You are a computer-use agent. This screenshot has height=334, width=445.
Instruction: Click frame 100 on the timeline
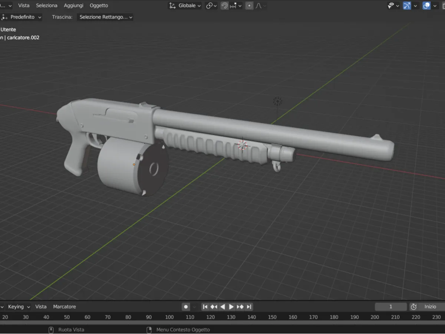(169, 317)
